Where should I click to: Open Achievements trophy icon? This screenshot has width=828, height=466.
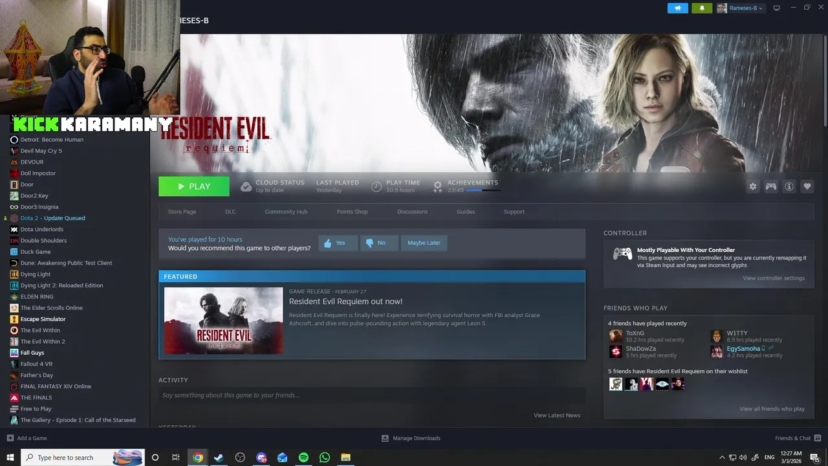tap(438, 186)
